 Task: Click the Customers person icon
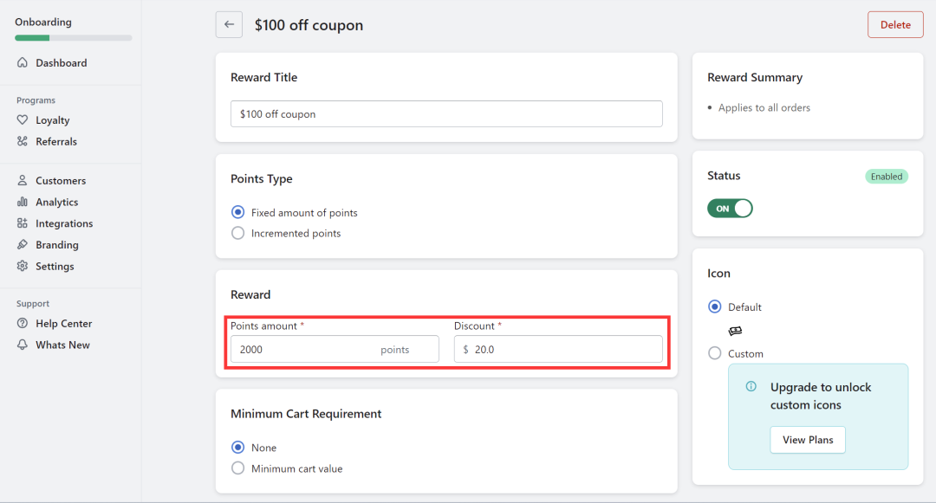coord(23,181)
